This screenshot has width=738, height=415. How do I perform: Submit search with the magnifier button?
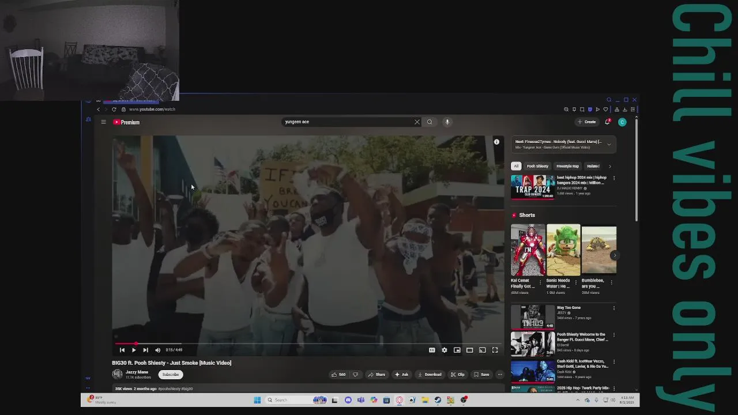(430, 122)
